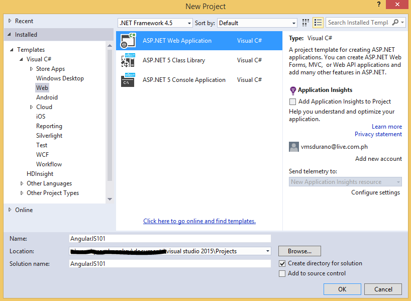411x301 pixels.
Task: Check Add to source control
Action: (282, 273)
